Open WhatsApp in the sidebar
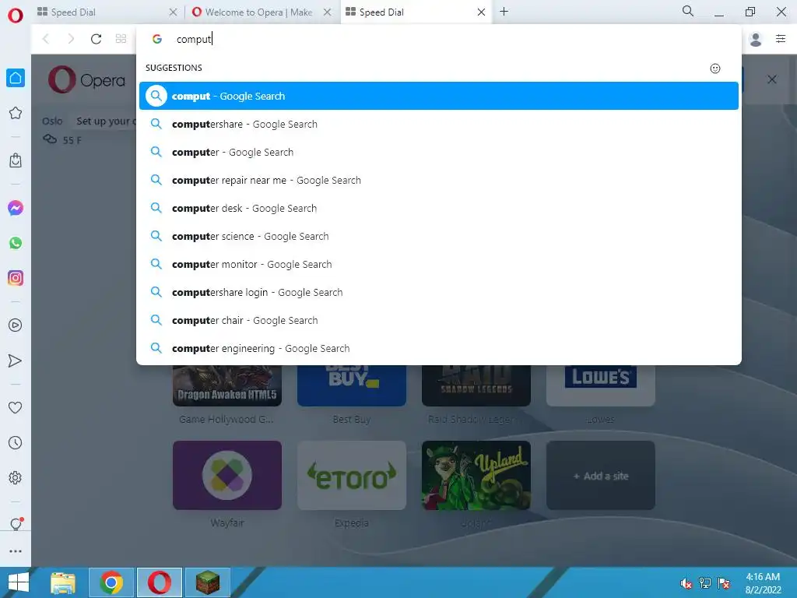This screenshot has width=797, height=598. (16, 243)
